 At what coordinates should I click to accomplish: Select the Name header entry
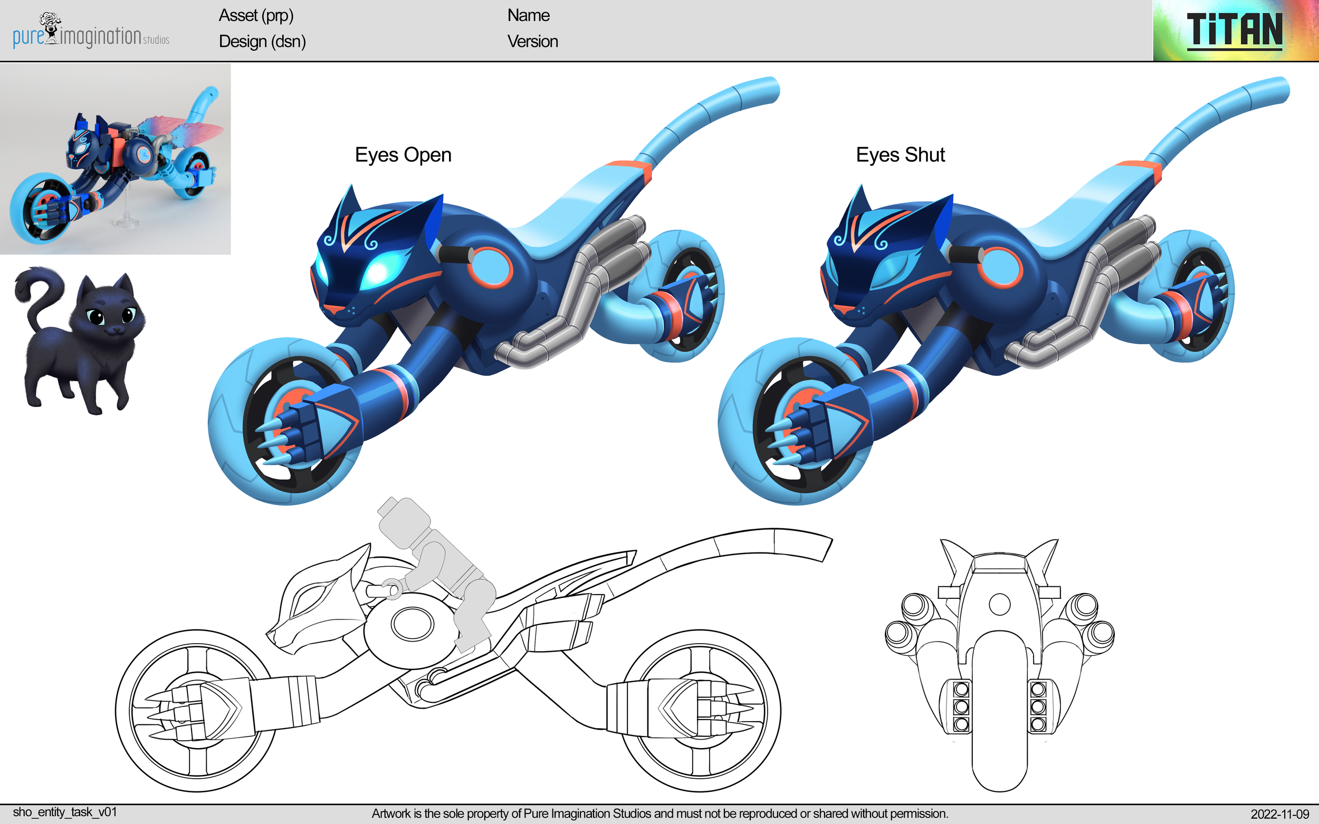coord(528,15)
